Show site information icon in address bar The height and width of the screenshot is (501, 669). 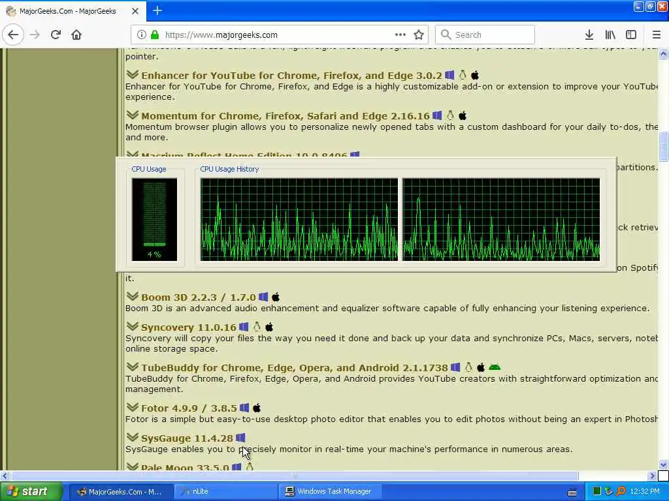point(141,35)
